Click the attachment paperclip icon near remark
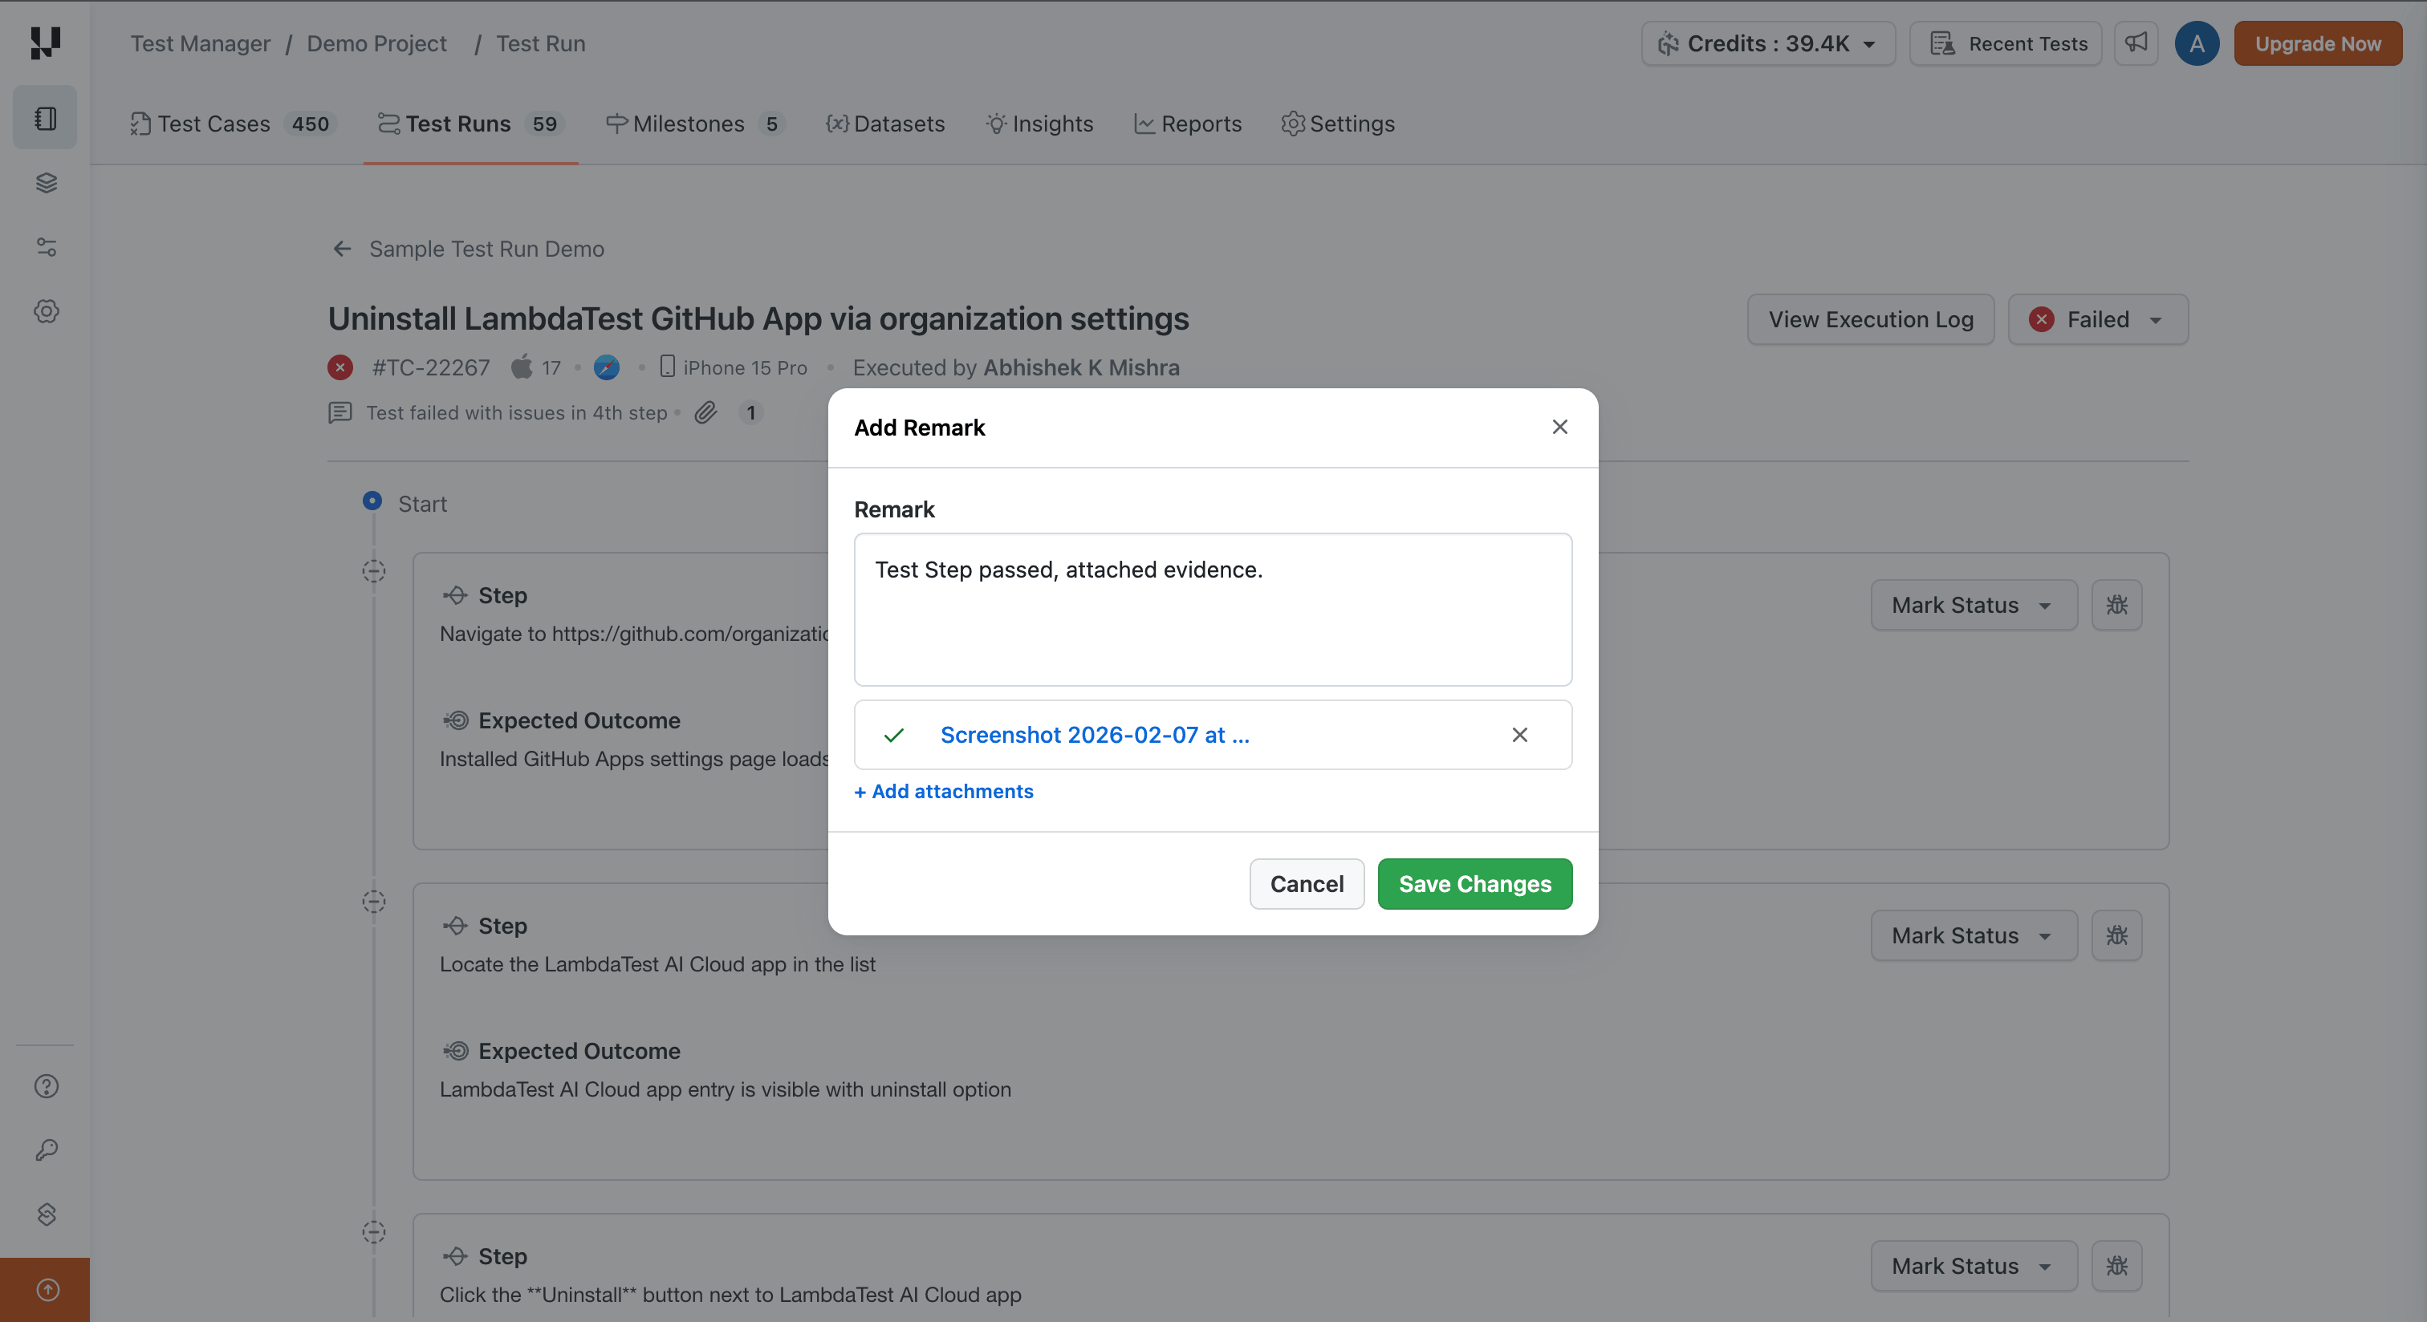Screen dimensions: 2427x1322 point(705,412)
